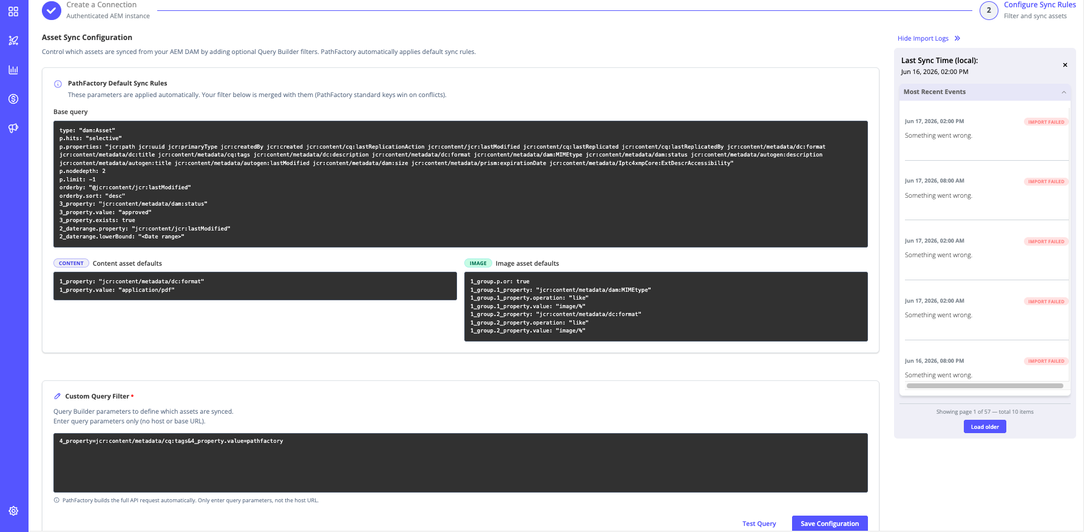Load older import events

point(985,427)
